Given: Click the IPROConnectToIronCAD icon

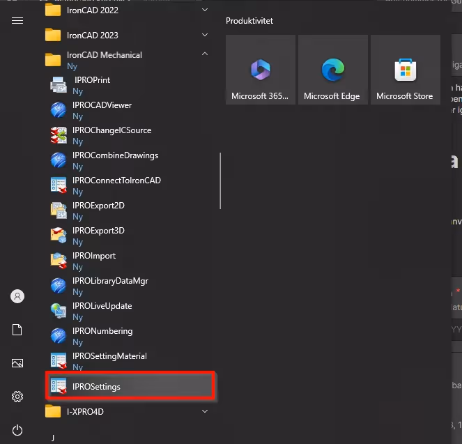Looking at the screenshot, I should click(x=59, y=185).
